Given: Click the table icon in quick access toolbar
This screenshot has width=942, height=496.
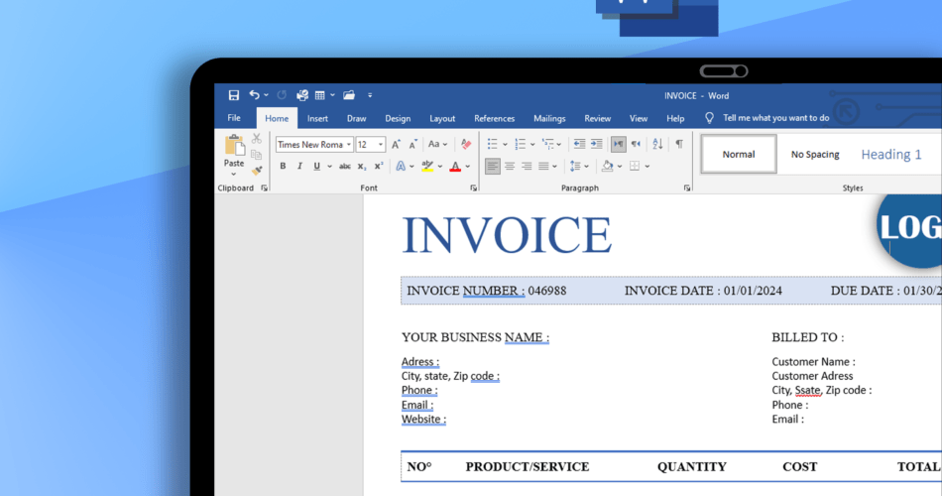Looking at the screenshot, I should (x=319, y=95).
